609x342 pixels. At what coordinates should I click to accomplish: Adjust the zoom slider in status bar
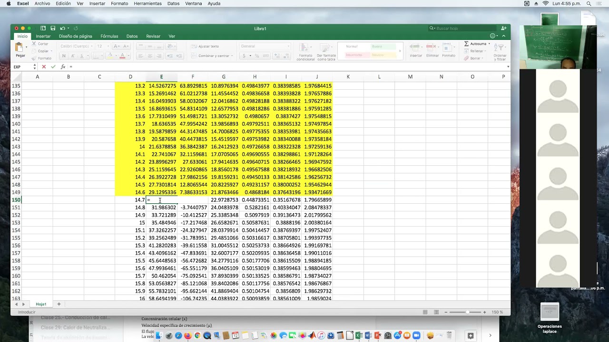pos(467,312)
